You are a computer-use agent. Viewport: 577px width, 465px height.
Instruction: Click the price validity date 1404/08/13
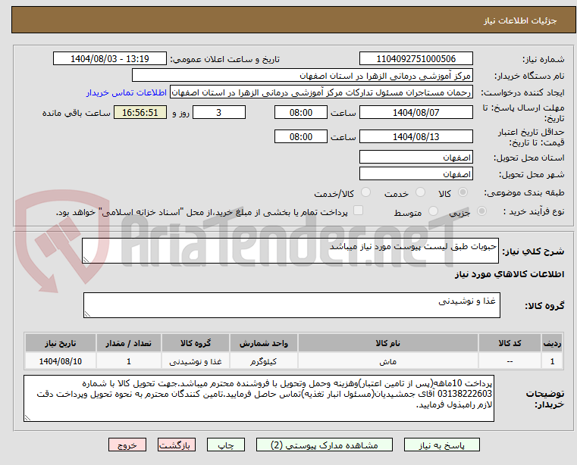point(416,136)
